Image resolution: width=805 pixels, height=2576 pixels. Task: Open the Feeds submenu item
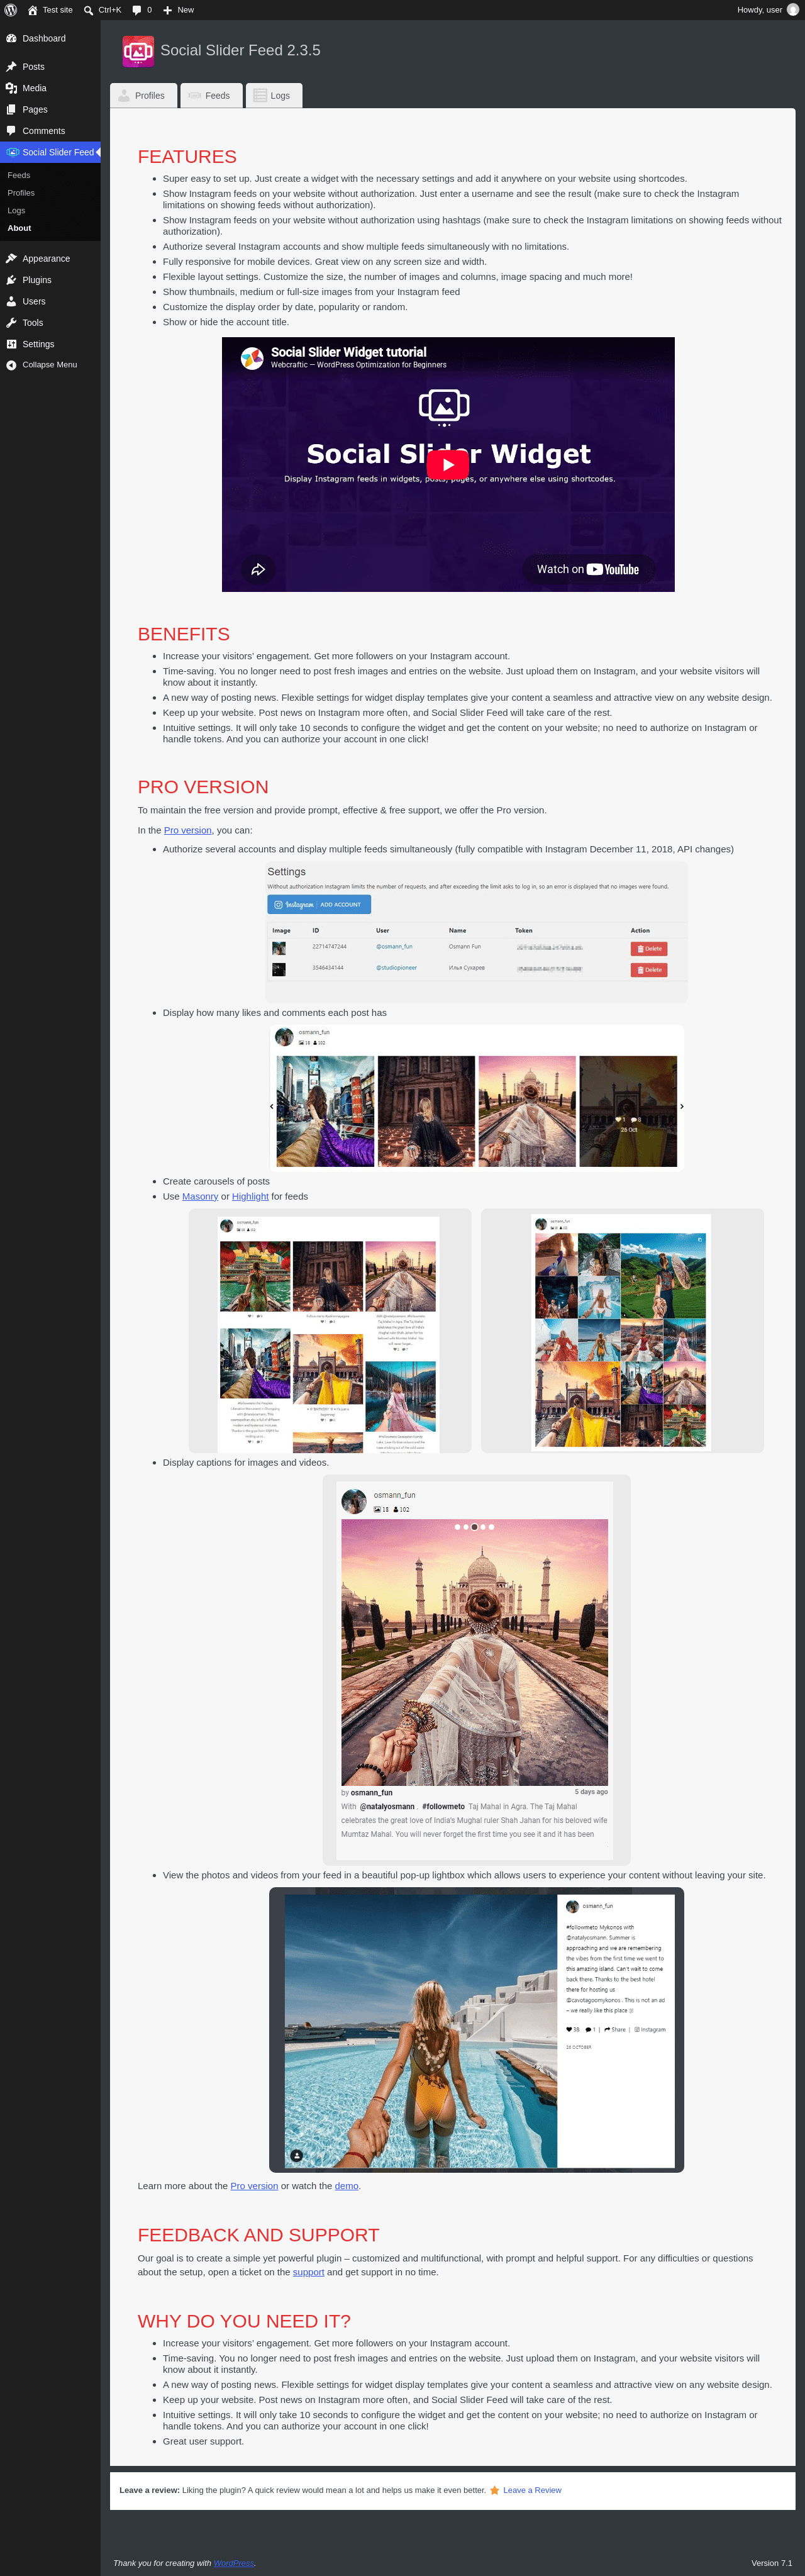pos(19,175)
